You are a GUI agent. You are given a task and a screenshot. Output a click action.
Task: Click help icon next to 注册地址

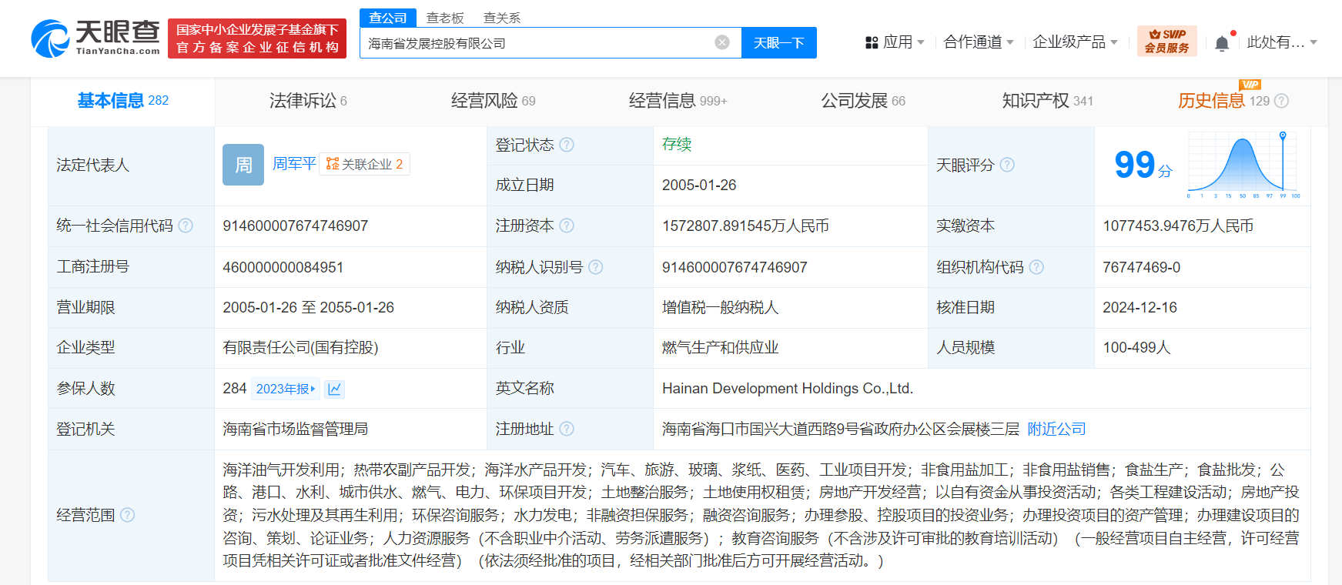[x=567, y=429]
